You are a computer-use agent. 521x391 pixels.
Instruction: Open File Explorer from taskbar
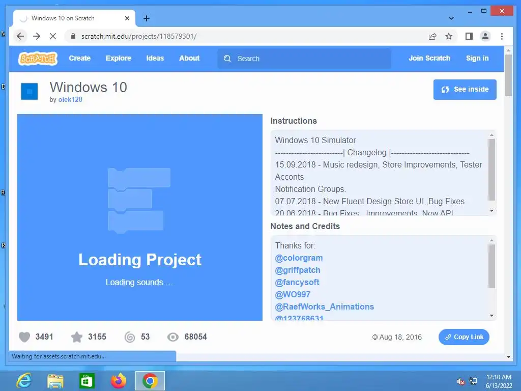pos(55,381)
